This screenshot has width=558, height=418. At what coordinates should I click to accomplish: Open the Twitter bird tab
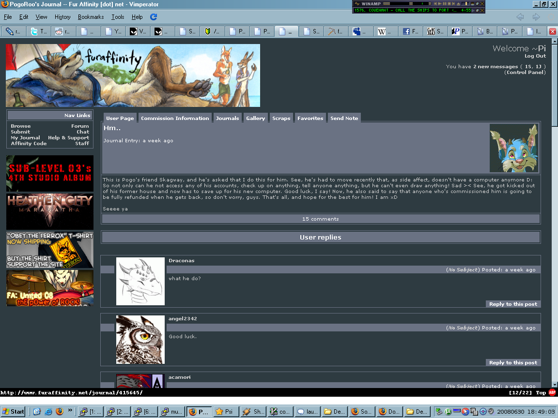click(39, 31)
